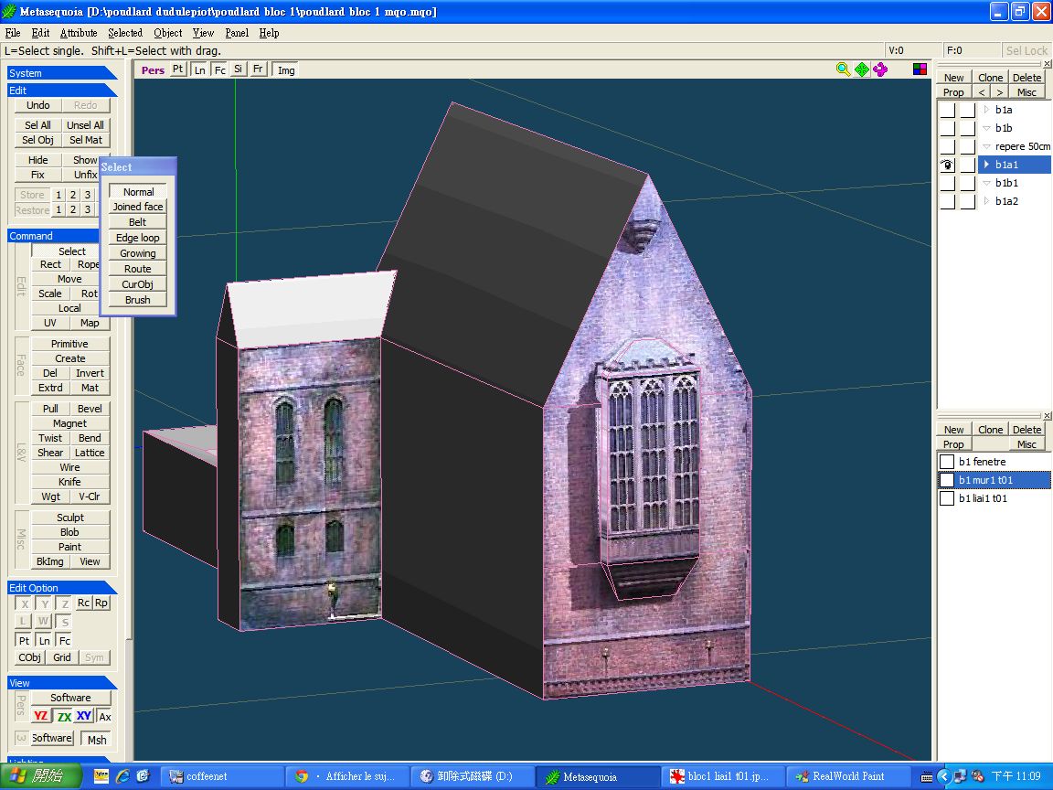Switch to the red YZ plane view
Image resolution: width=1053 pixels, height=790 pixels.
pos(41,716)
